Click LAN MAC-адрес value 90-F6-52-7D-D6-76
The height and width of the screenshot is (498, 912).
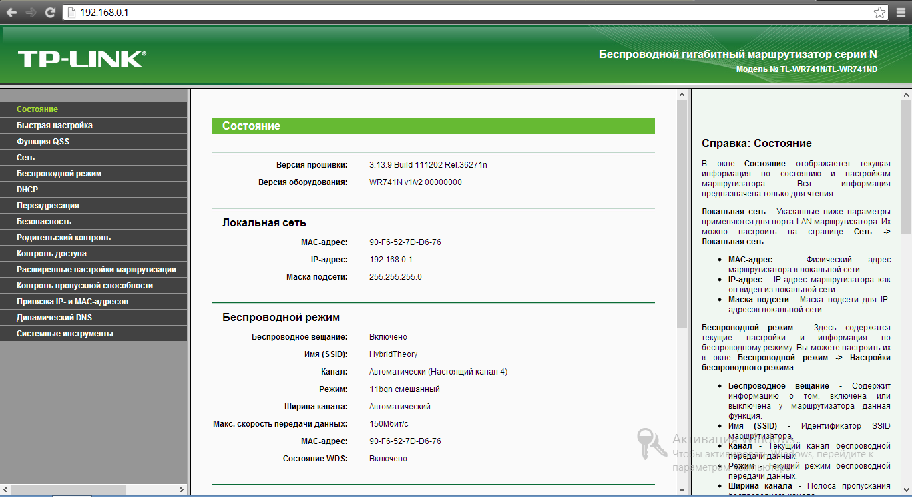pyautogui.click(x=405, y=242)
